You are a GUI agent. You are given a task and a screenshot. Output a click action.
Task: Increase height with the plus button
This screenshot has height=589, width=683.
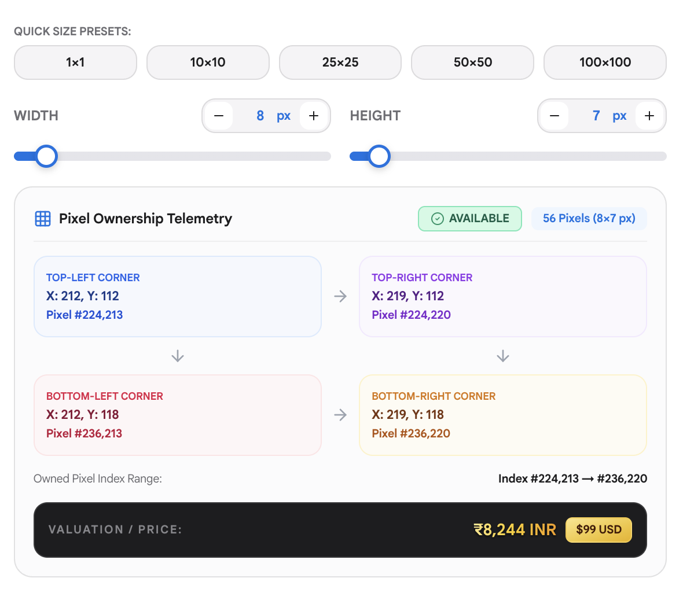click(649, 116)
